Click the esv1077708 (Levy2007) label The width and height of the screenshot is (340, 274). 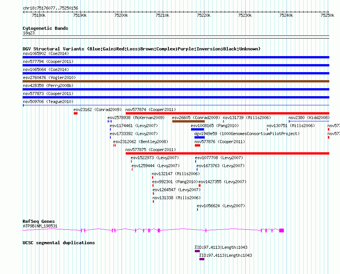pos(219,158)
